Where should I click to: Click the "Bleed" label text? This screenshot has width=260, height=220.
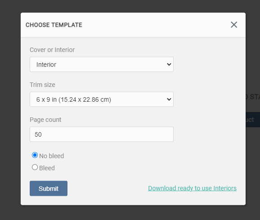coord(47,168)
